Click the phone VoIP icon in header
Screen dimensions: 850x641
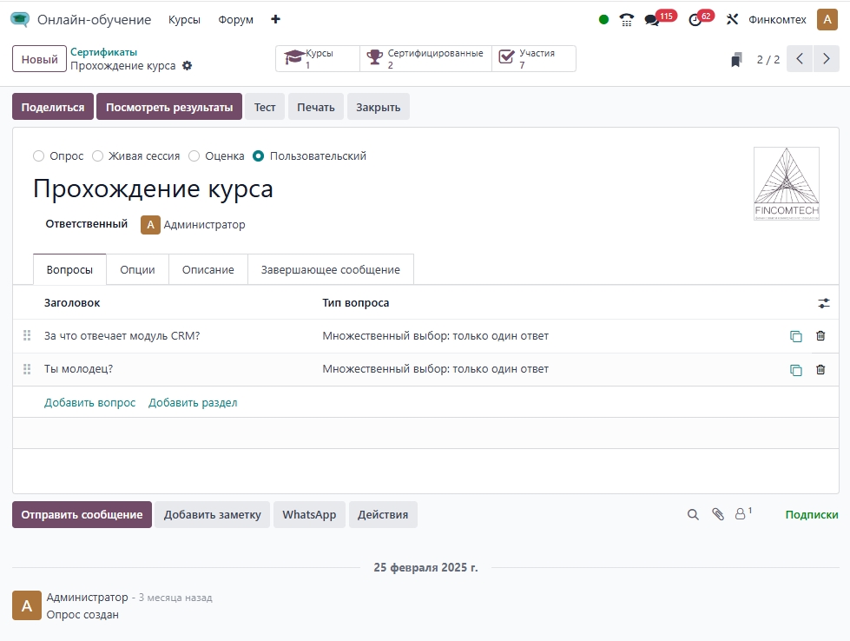tap(627, 20)
